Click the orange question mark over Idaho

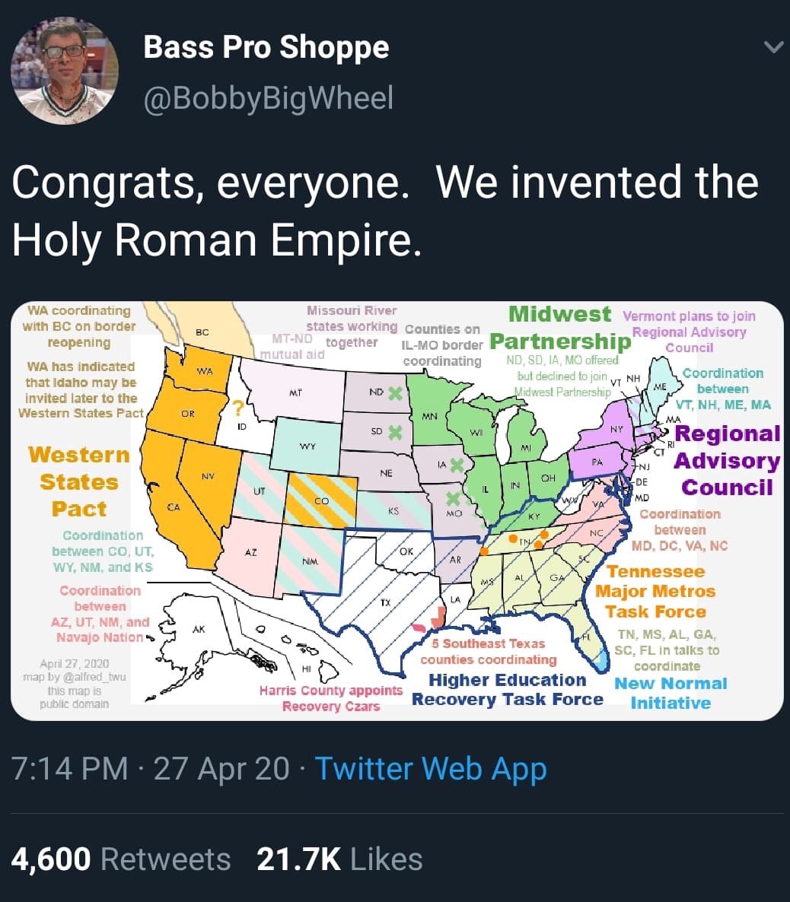click(237, 408)
